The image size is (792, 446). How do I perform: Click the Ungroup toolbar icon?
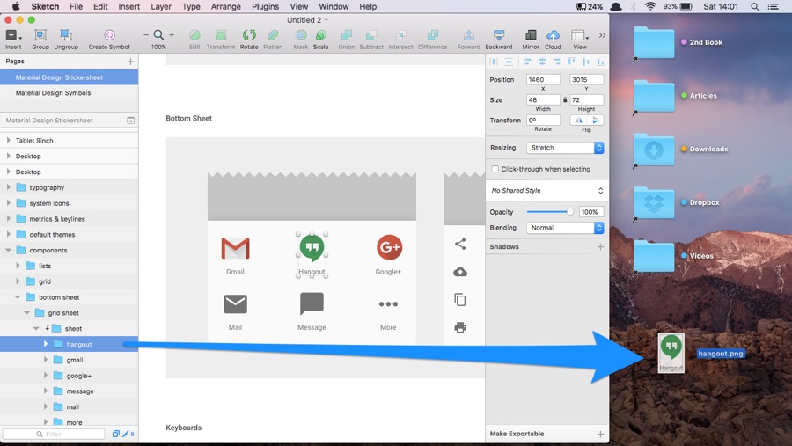pos(66,39)
